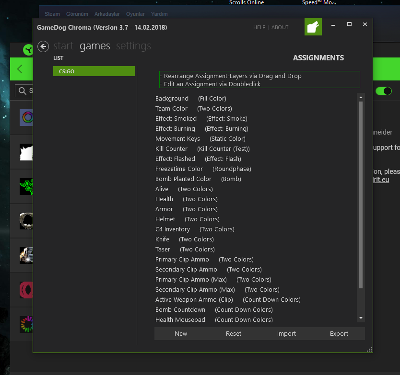
Task: Click the resize grip at window corner
Action: click(x=369, y=349)
